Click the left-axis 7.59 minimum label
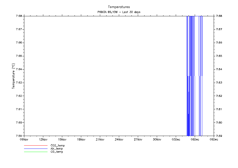 (19, 136)
